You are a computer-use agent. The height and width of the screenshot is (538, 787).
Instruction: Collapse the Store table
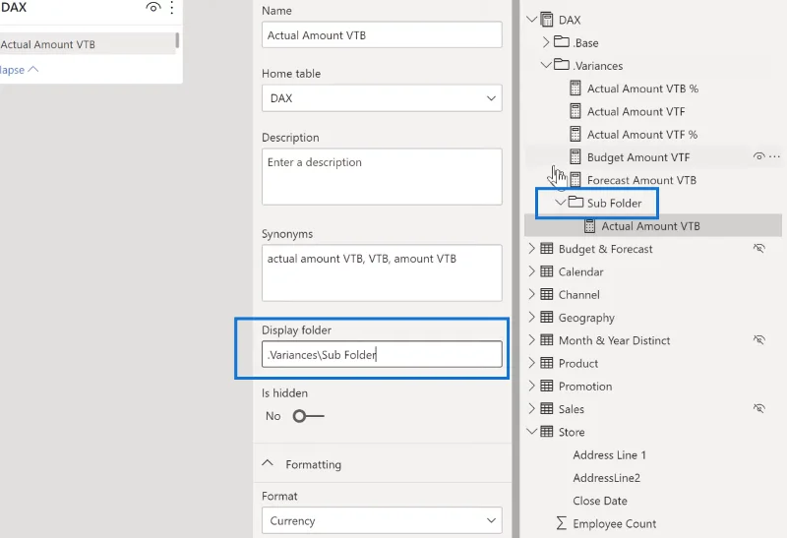(531, 431)
